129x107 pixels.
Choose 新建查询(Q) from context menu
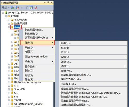coord(31,34)
